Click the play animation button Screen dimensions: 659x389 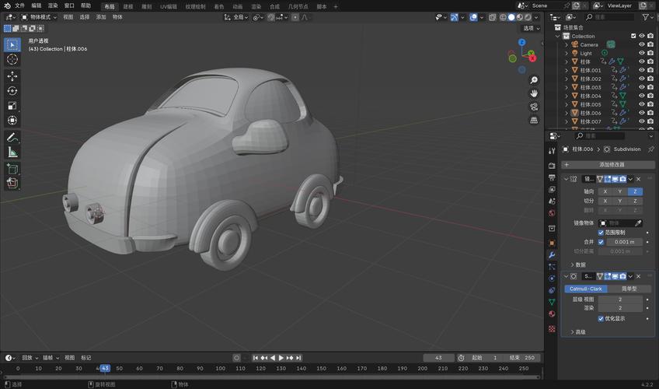[x=281, y=358]
